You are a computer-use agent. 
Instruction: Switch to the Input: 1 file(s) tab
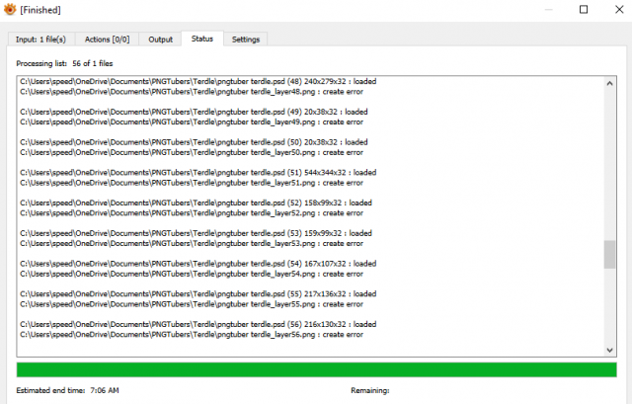coord(40,40)
